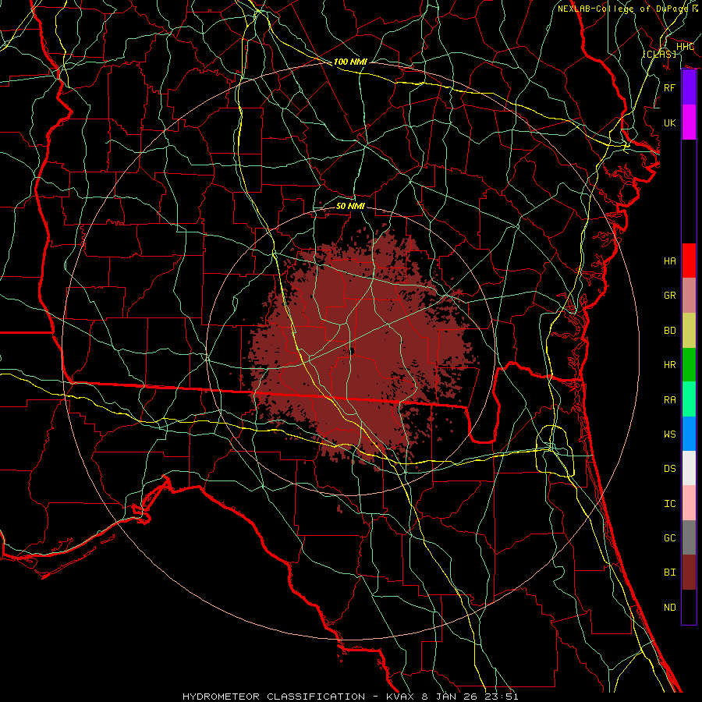Click the white DS legend swatch
The height and width of the screenshot is (702, 702).
[x=689, y=468]
